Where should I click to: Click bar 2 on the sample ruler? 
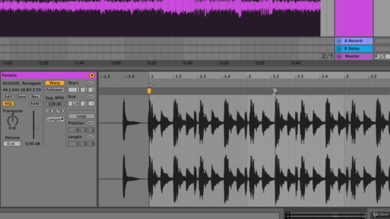(249, 77)
